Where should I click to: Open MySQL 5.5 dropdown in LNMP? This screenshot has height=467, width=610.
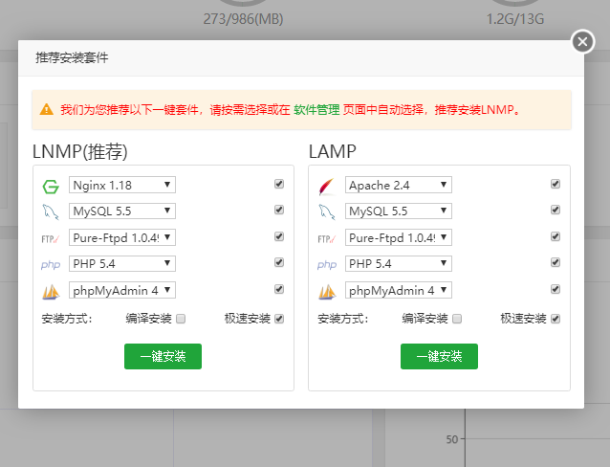[122, 211]
